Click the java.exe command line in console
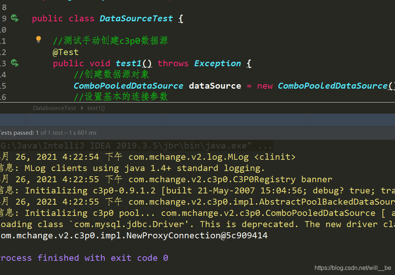The image size is (395, 275). click(x=136, y=146)
